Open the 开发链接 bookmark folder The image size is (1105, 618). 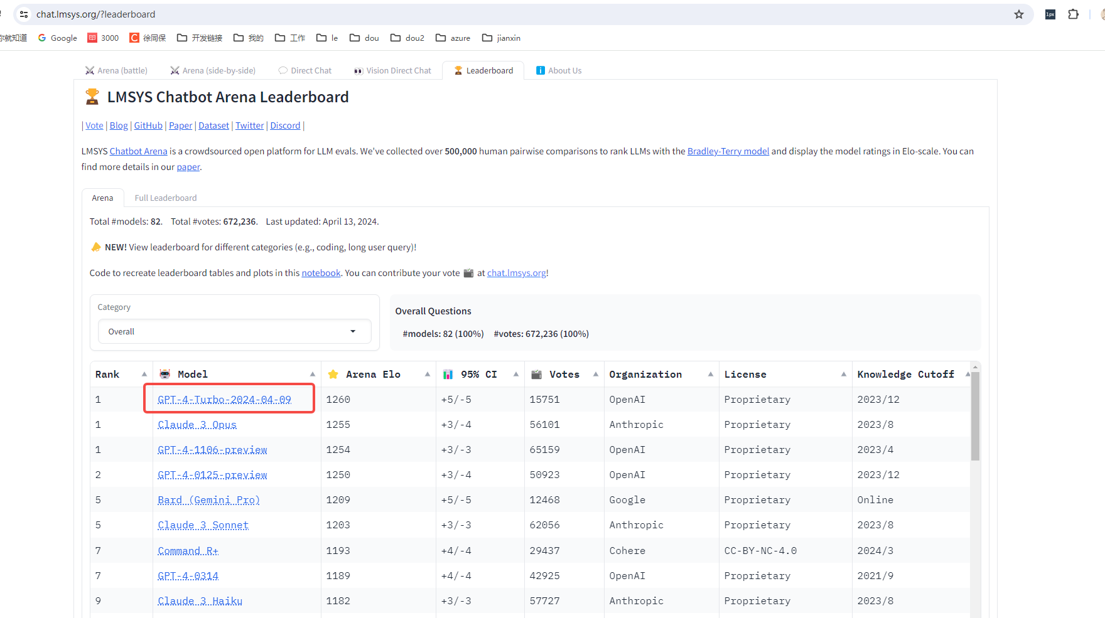[x=200, y=38]
